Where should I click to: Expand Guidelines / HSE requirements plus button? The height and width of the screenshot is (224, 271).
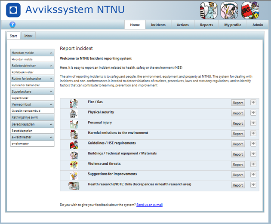(x=253, y=144)
